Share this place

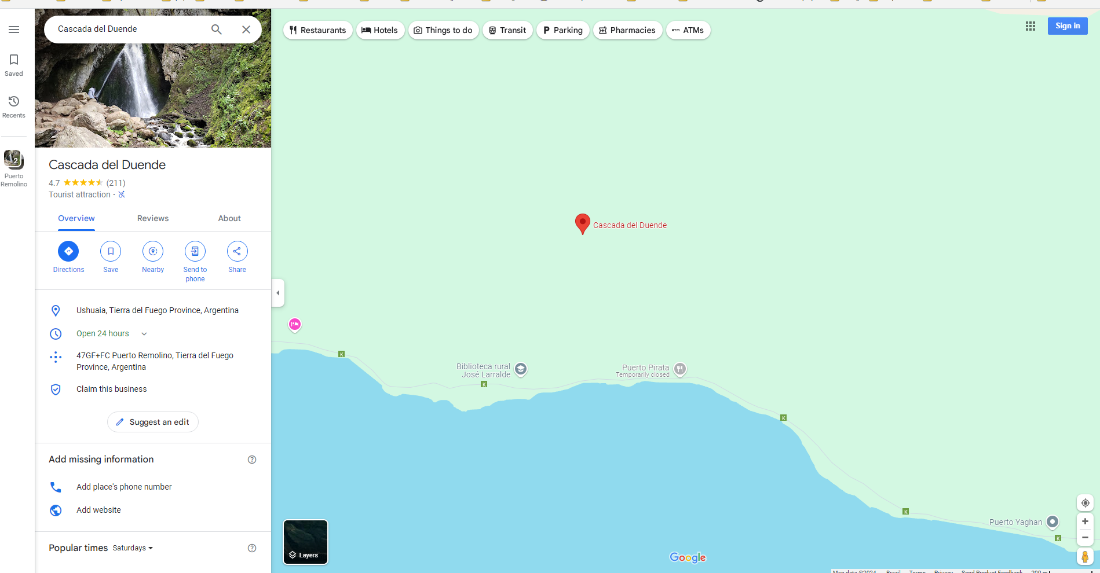237,251
